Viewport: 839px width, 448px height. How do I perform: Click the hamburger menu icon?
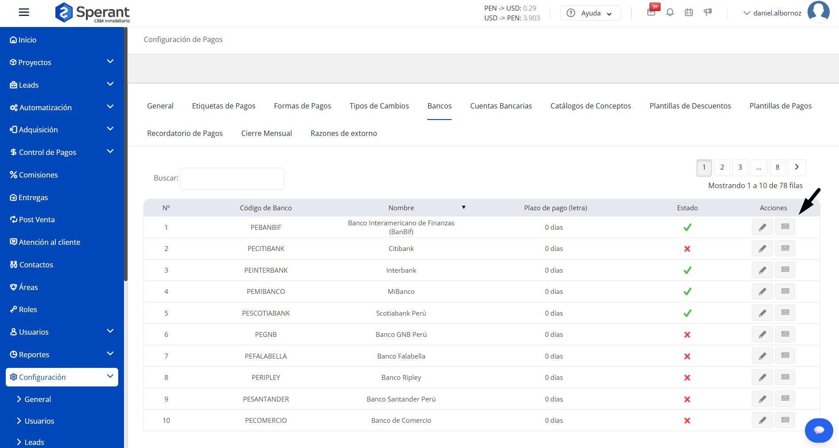tap(24, 12)
